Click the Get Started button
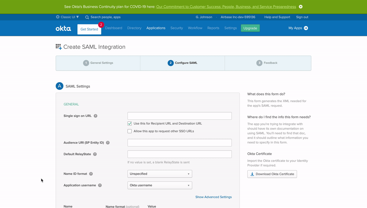Viewport: 367px width, 208px height. [x=89, y=29]
